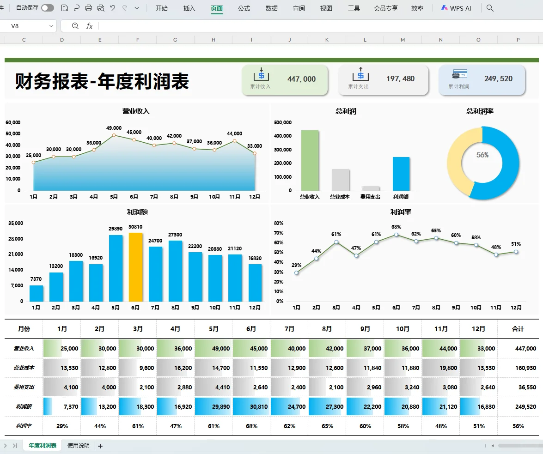Click the zoom magnifier icon in formula bar

pos(75,26)
